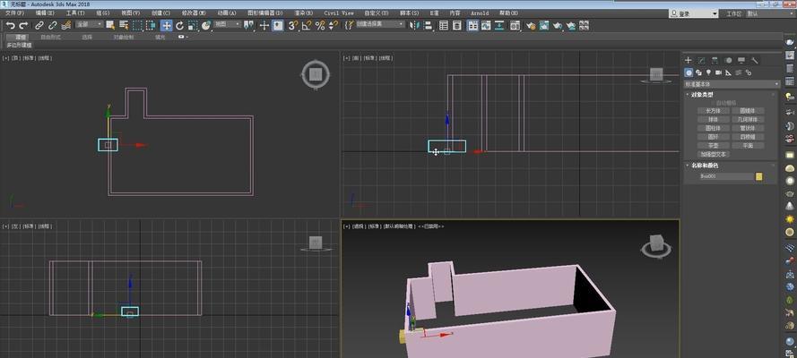Image resolution: width=797 pixels, height=358 pixels.
Task: Select Lights category in Create panel
Action: (x=708, y=72)
